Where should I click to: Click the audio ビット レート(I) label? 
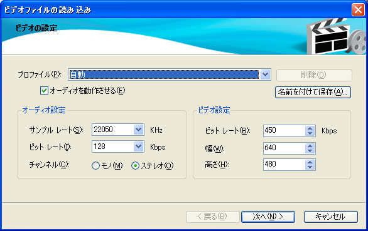pyautogui.click(x=50, y=147)
